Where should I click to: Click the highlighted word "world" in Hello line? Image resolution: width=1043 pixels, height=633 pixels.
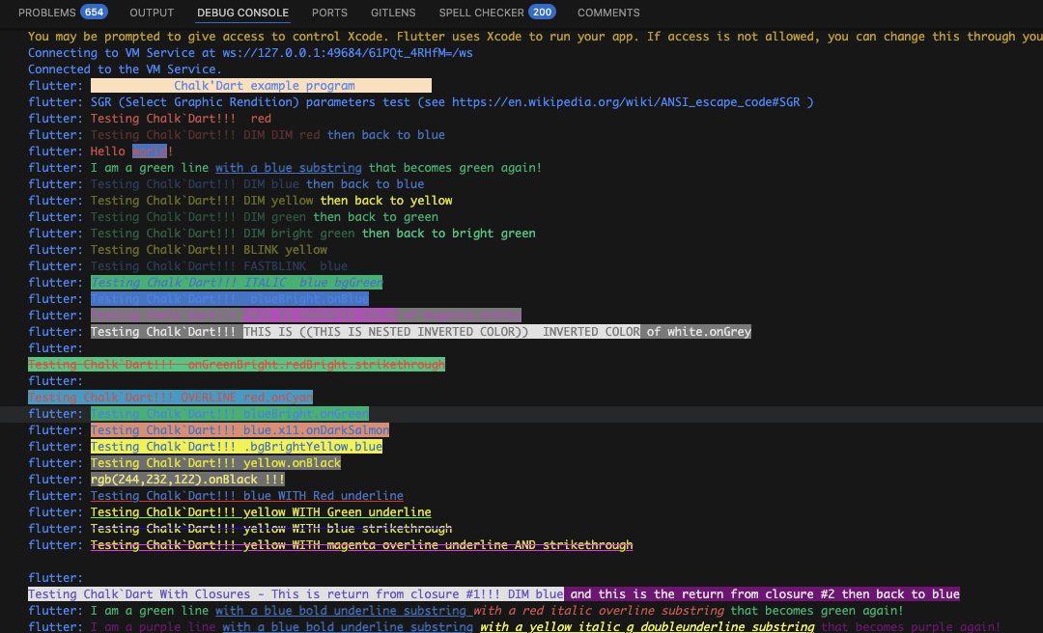point(150,151)
